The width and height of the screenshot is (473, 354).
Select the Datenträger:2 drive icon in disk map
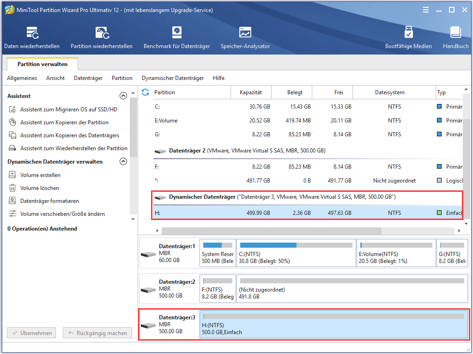[x=148, y=290]
